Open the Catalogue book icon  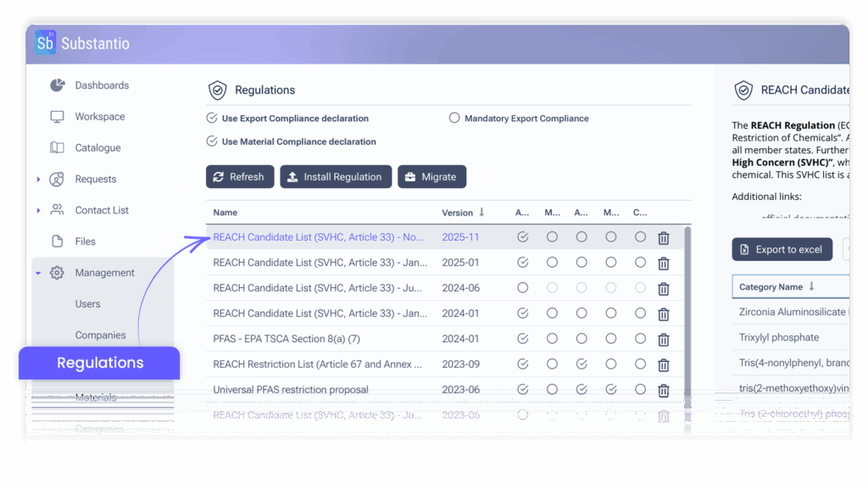point(57,147)
